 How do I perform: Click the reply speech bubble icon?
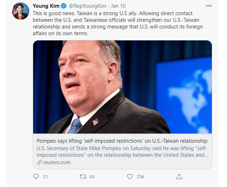click(x=36, y=176)
